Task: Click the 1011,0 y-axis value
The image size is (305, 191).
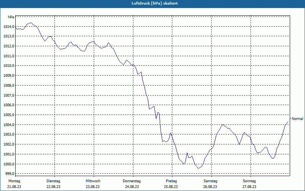Action: (9, 56)
